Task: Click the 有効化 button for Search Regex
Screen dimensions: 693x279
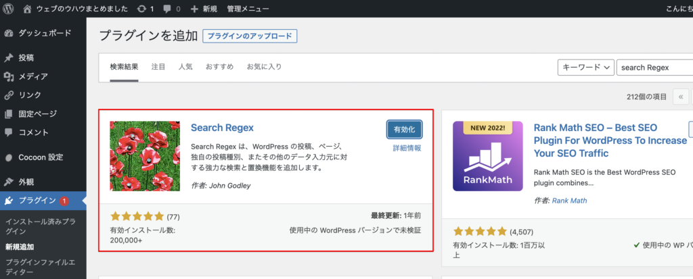Action: click(405, 129)
